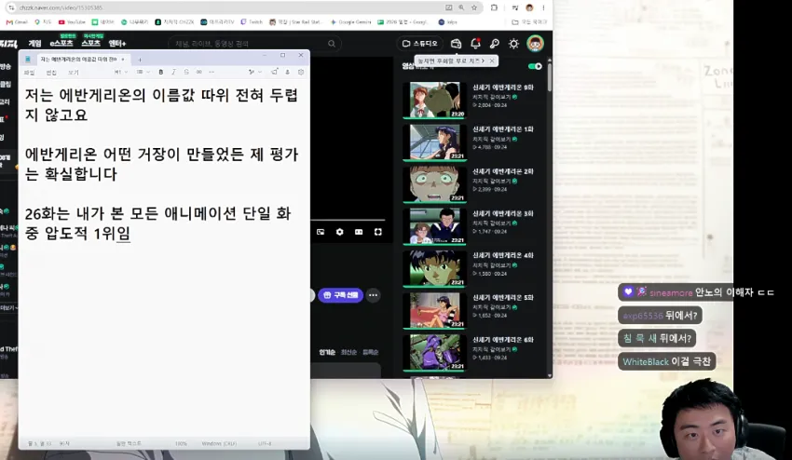Image resolution: width=792 pixels, height=460 pixels.
Task: Click the zoom magnifier in address bar
Action: (x=461, y=7)
